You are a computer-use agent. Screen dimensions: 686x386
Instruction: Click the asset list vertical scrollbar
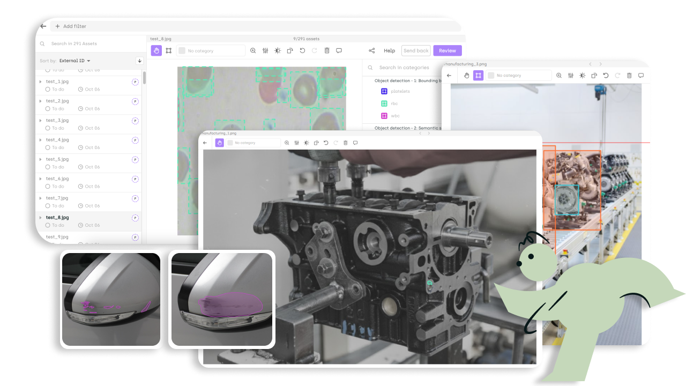144,78
